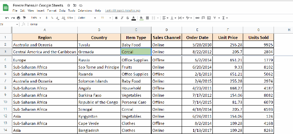Screen dimensions: 293x134
Task: Increase decimal places
Action: pyautogui.click(x=63, y=18)
